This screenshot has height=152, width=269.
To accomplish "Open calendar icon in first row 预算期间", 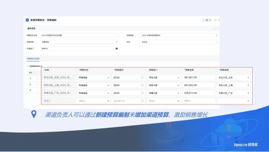I will 142,78.
